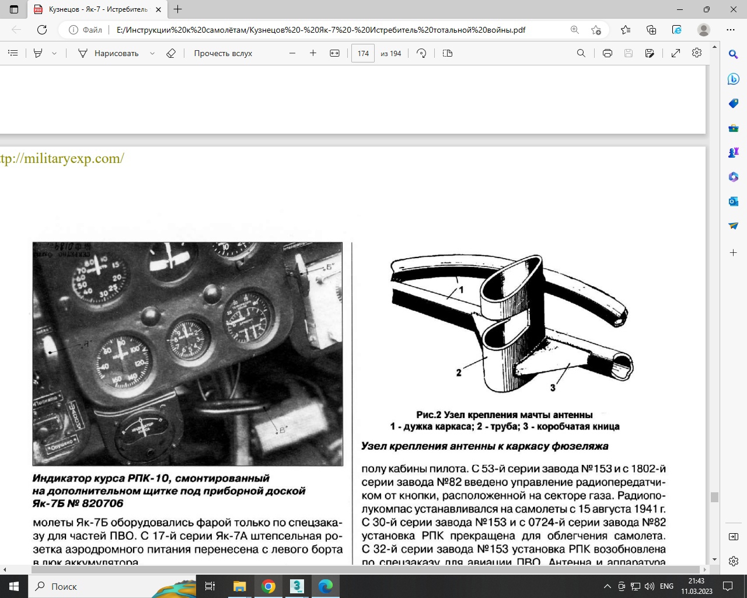747x598 pixels.
Task: Open the zoom indicator in address bar
Action: click(x=575, y=30)
